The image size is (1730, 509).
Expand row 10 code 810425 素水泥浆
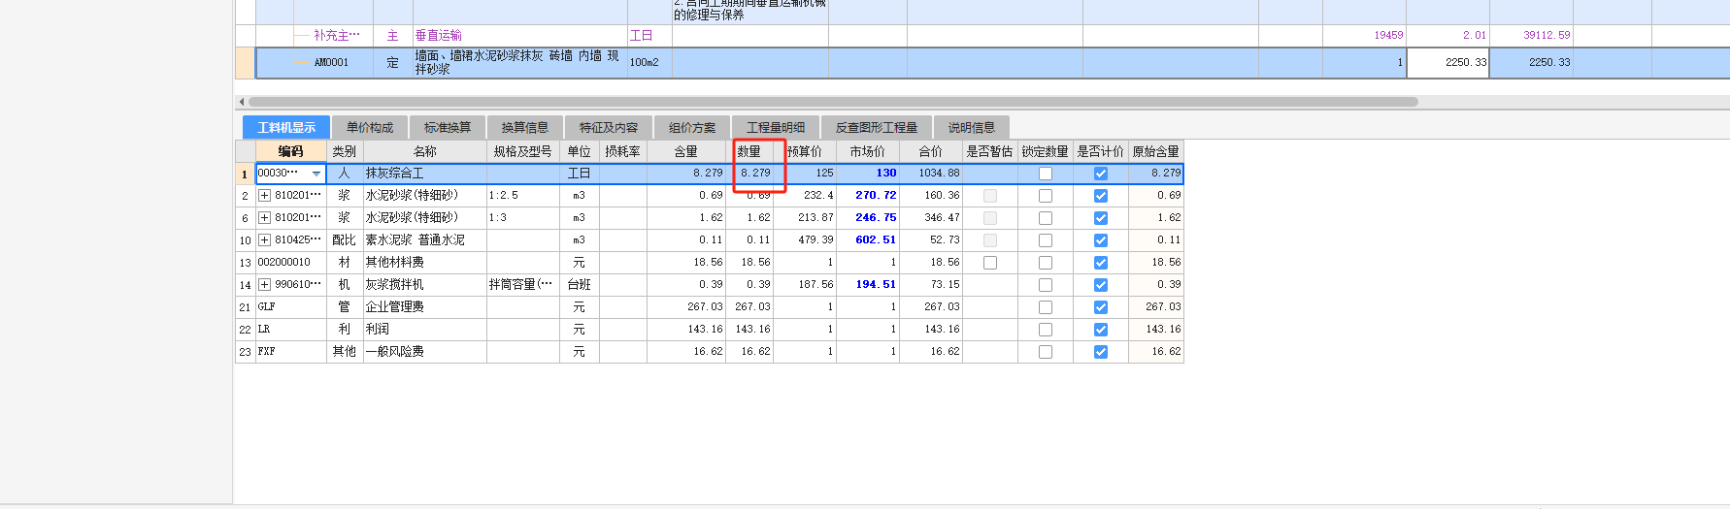point(264,240)
